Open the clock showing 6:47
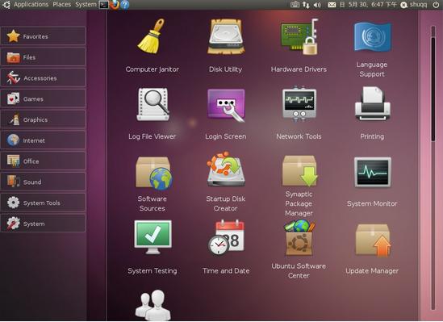The image size is (443, 322). tap(368, 5)
